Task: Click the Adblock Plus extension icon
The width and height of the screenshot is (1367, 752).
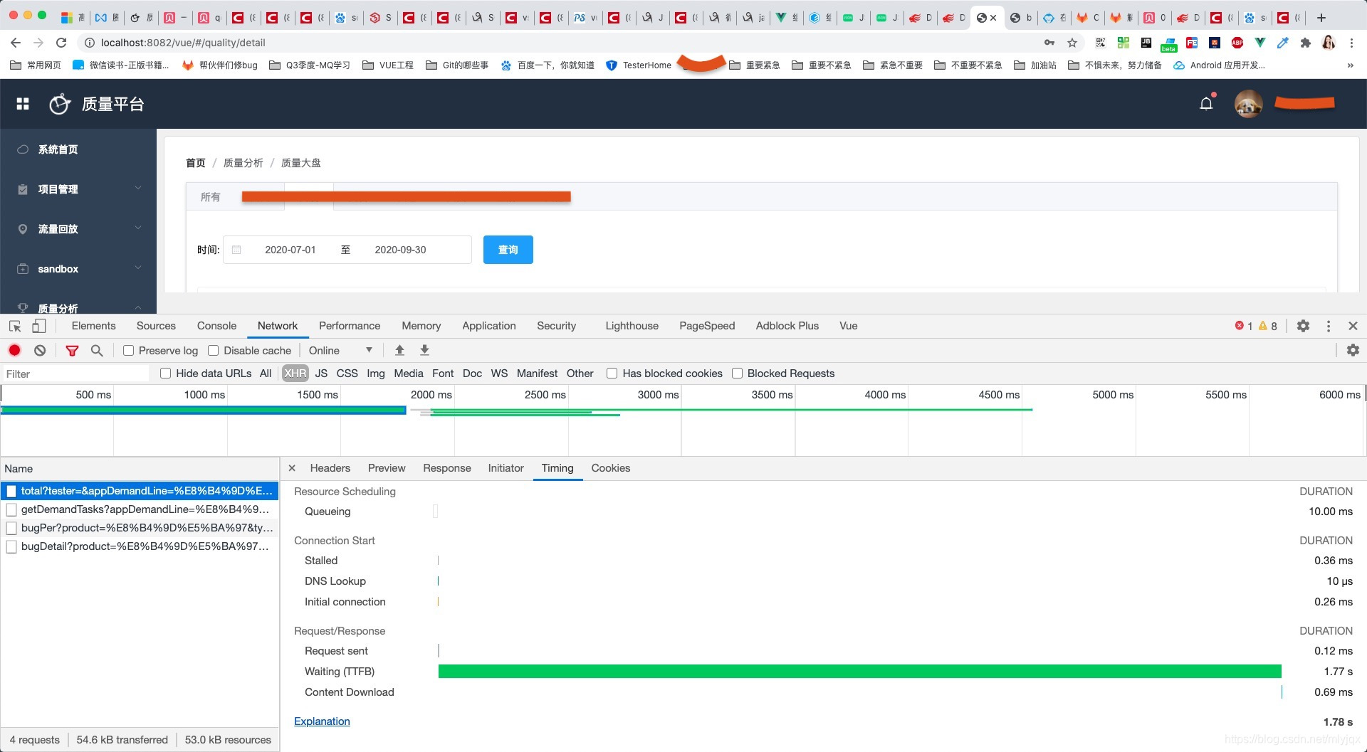Action: [1237, 43]
